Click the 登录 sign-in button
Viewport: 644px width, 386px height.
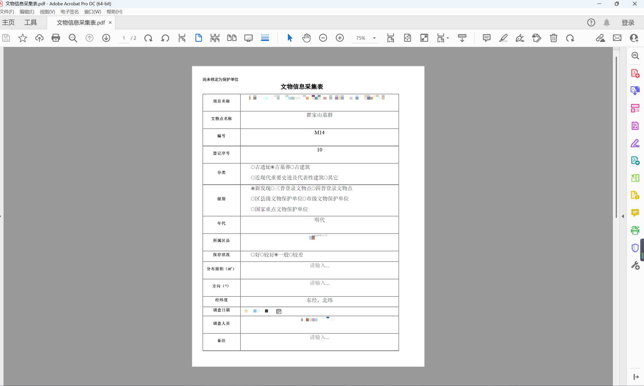pos(628,22)
